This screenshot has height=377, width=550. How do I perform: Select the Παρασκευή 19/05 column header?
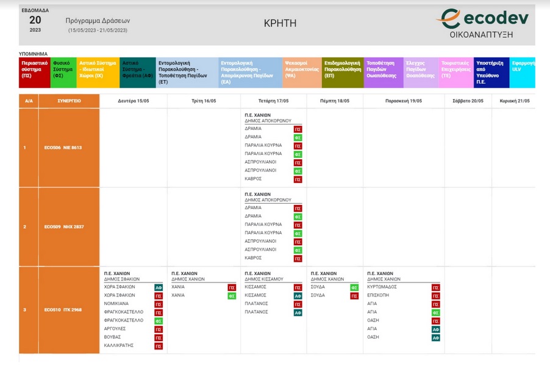coord(404,101)
